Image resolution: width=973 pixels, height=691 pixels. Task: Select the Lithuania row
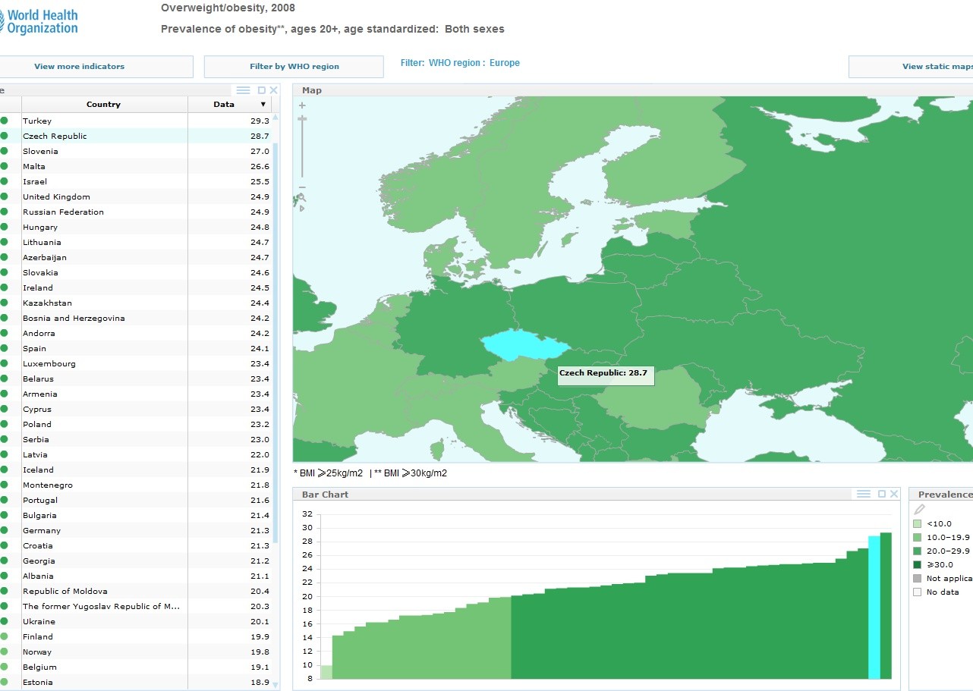[136, 242]
